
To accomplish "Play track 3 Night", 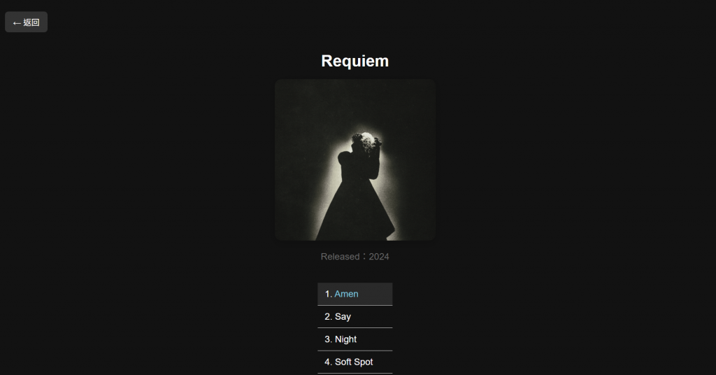I will pyautogui.click(x=355, y=339).
